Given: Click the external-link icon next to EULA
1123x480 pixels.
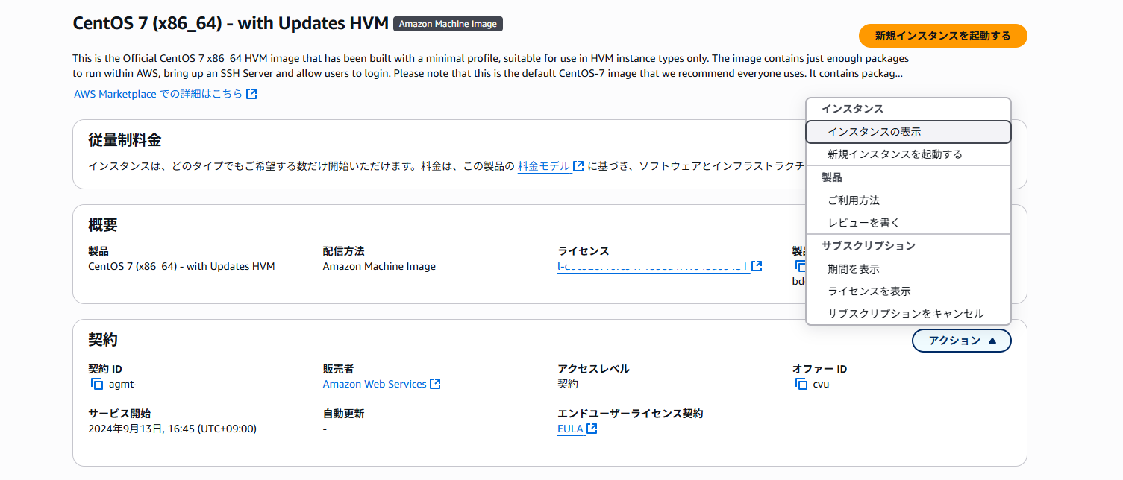Looking at the screenshot, I should click(592, 429).
